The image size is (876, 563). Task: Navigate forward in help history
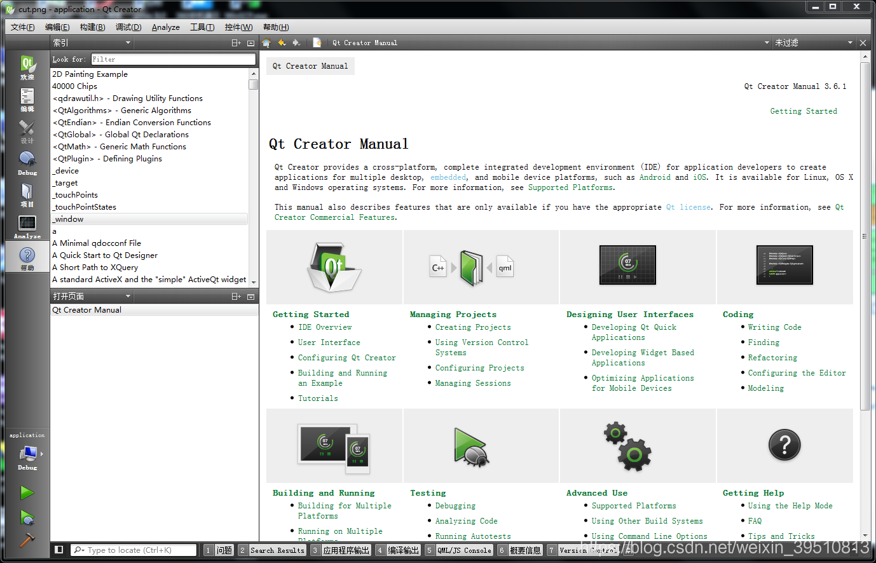296,43
